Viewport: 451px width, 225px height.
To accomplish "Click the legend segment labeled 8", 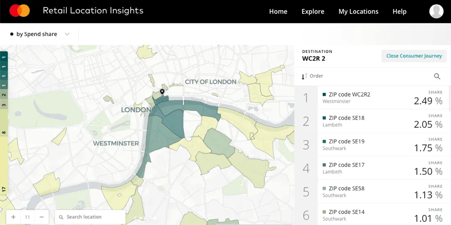I will click(x=4, y=133).
